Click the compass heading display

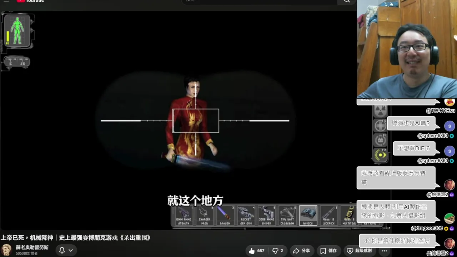tap(17, 61)
